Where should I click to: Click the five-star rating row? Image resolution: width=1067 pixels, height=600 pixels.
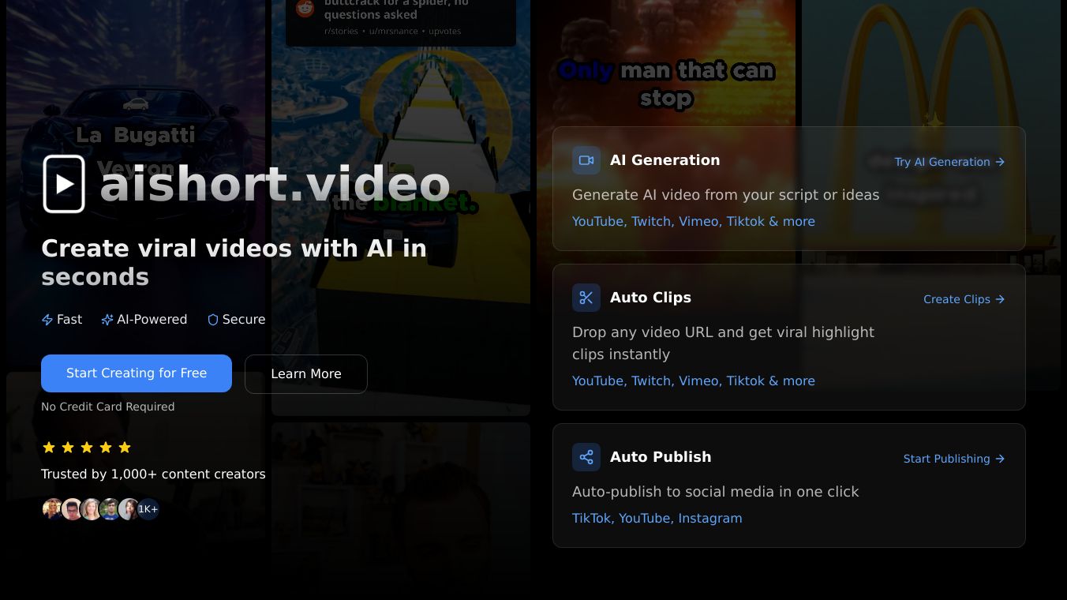pos(87,448)
